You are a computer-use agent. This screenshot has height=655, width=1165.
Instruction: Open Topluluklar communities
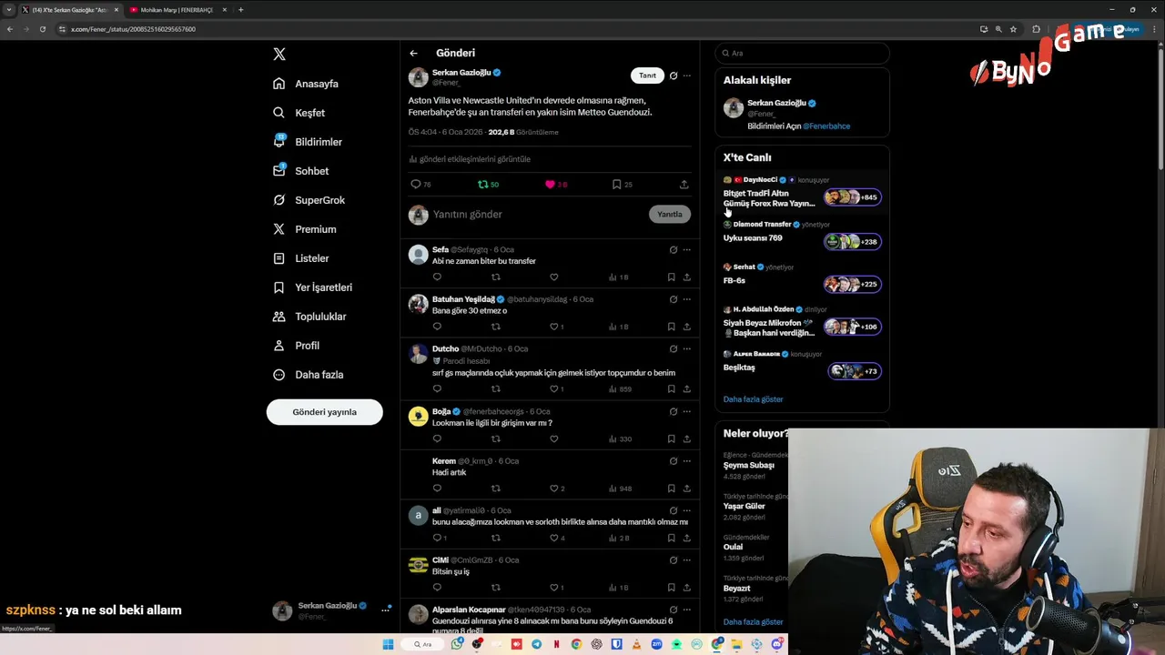tap(309, 317)
